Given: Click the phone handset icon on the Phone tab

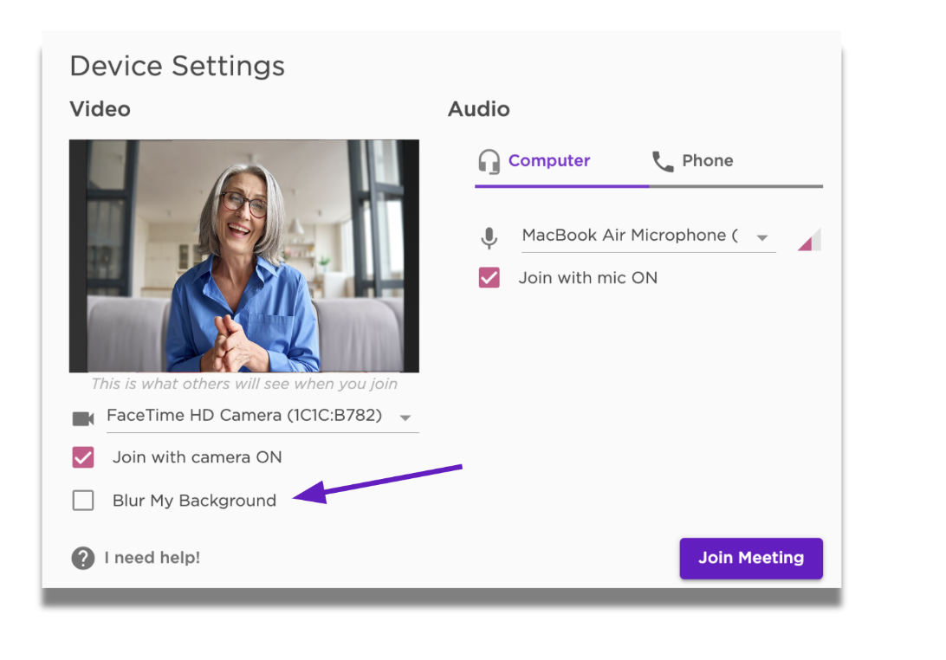Looking at the screenshot, I should tap(663, 161).
